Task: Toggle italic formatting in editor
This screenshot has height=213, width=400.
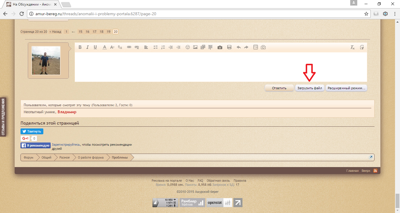Action: 87,47
